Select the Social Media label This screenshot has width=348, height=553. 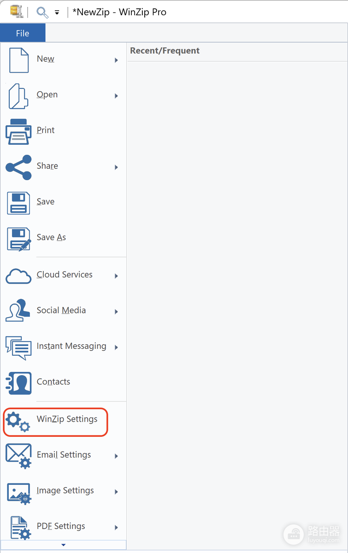click(x=61, y=311)
